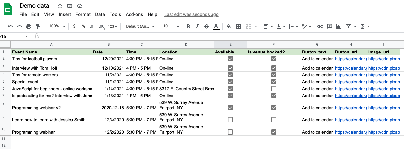Apply bold formatting
The height and width of the screenshot is (149, 404).
click(188, 26)
